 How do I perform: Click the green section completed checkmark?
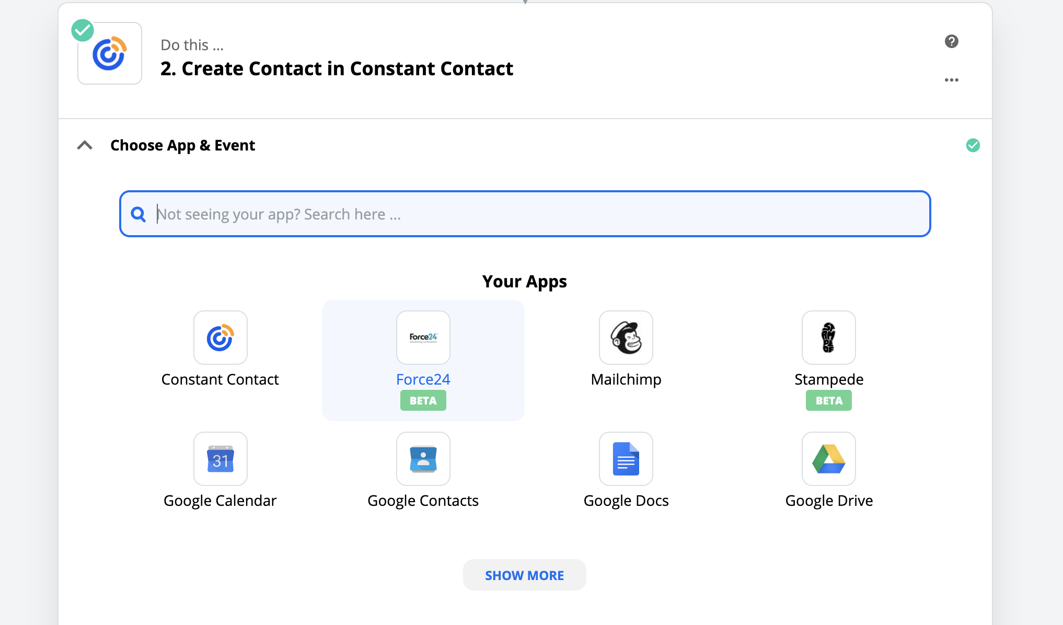pyautogui.click(x=973, y=145)
